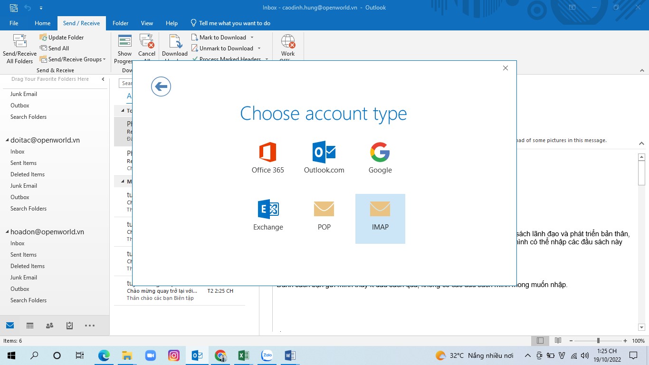This screenshot has height=365, width=649.
Task: Close the Choose account type dialog
Action: (x=506, y=68)
